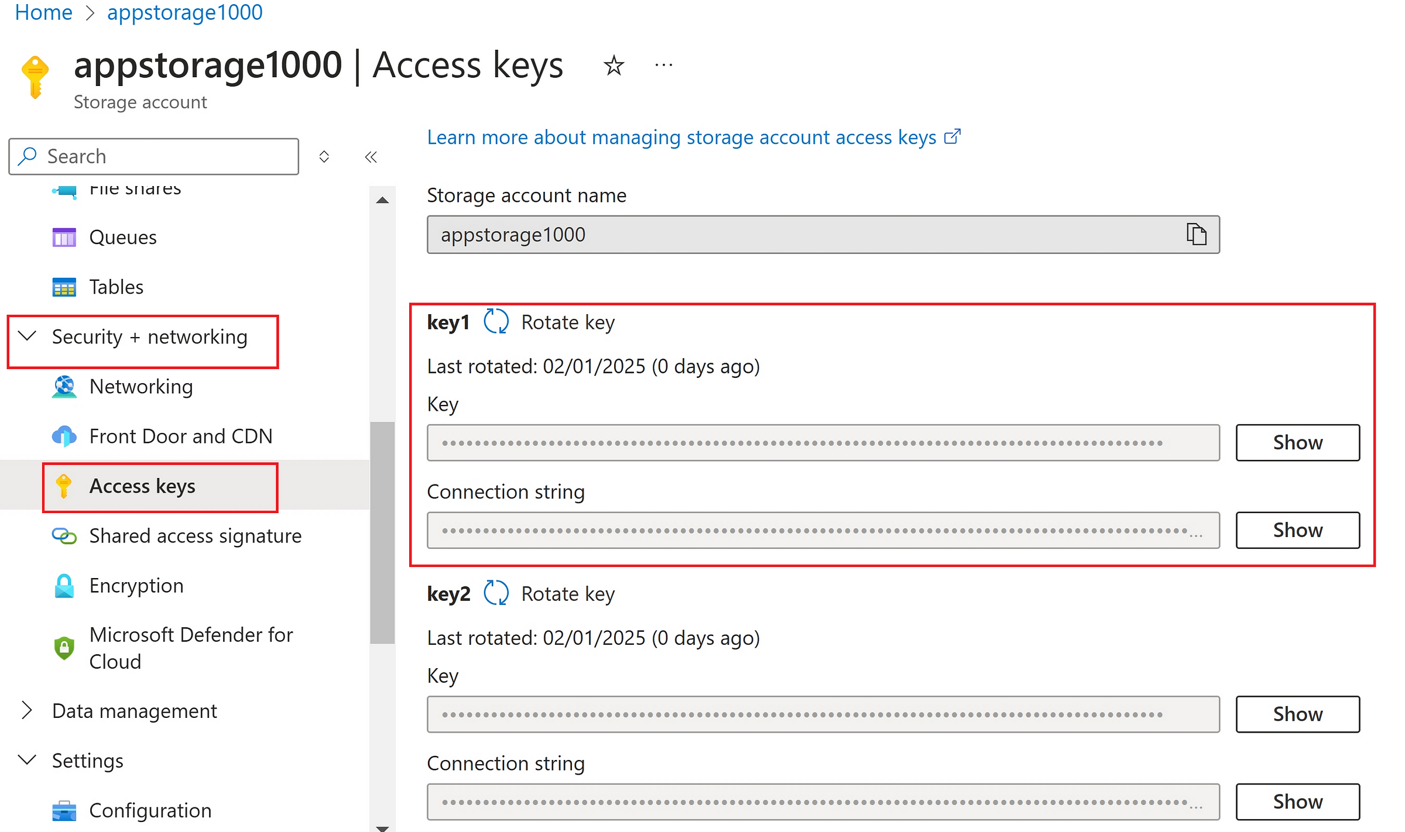Click the key2 rotate key circular arrows icon
The height and width of the screenshot is (832, 1405).
tap(496, 593)
